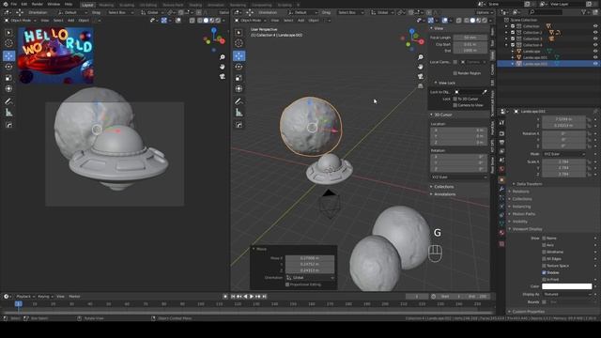
Task: Hide Landscape.001 with its eye icon
Action: pos(595,57)
